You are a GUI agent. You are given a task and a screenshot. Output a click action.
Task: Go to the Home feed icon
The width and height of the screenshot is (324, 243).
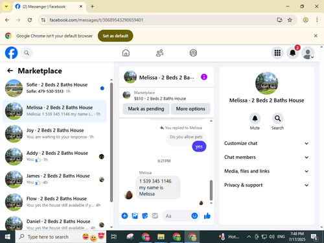point(126,52)
